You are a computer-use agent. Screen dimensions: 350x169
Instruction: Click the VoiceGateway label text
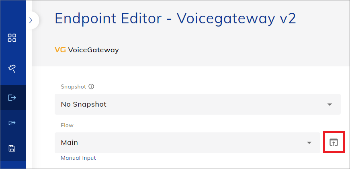(x=93, y=50)
